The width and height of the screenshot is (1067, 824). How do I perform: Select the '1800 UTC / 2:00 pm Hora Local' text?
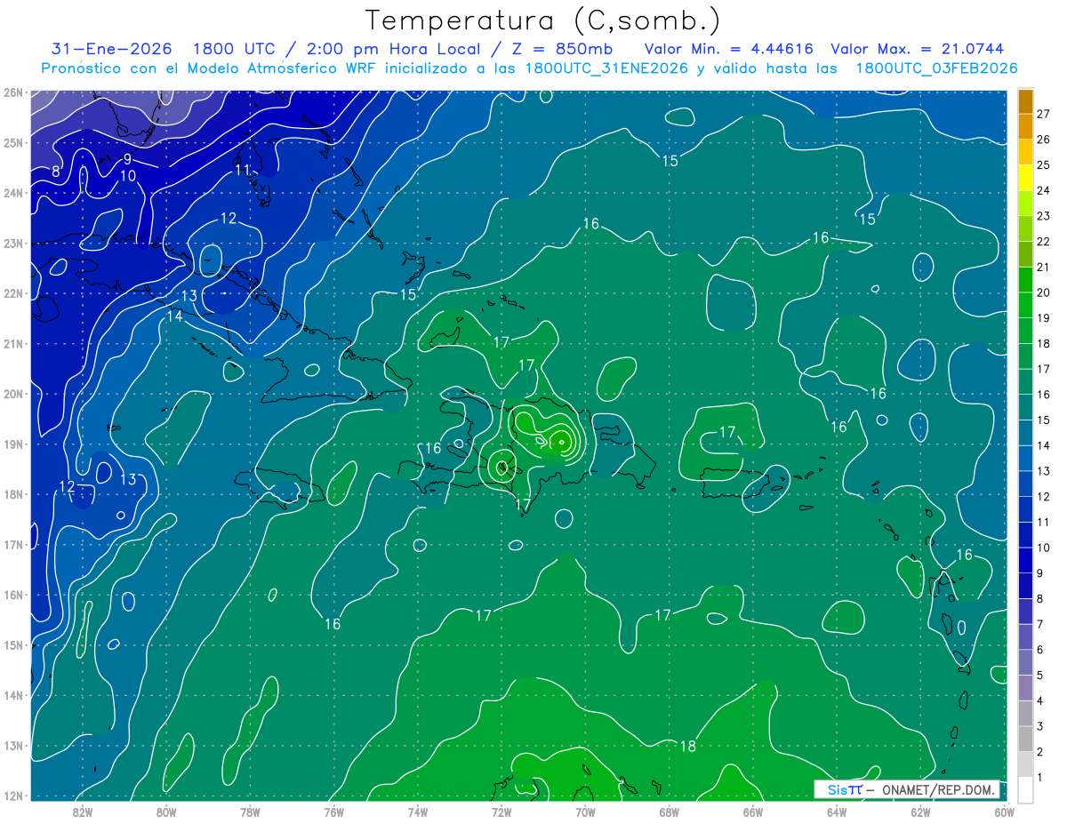(x=336, y=49)
